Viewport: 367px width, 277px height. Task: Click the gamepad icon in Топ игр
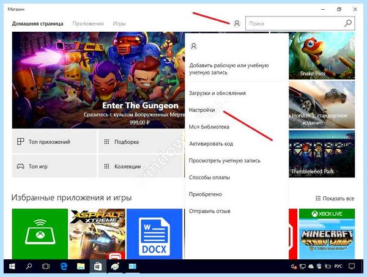tap(20, 166)
